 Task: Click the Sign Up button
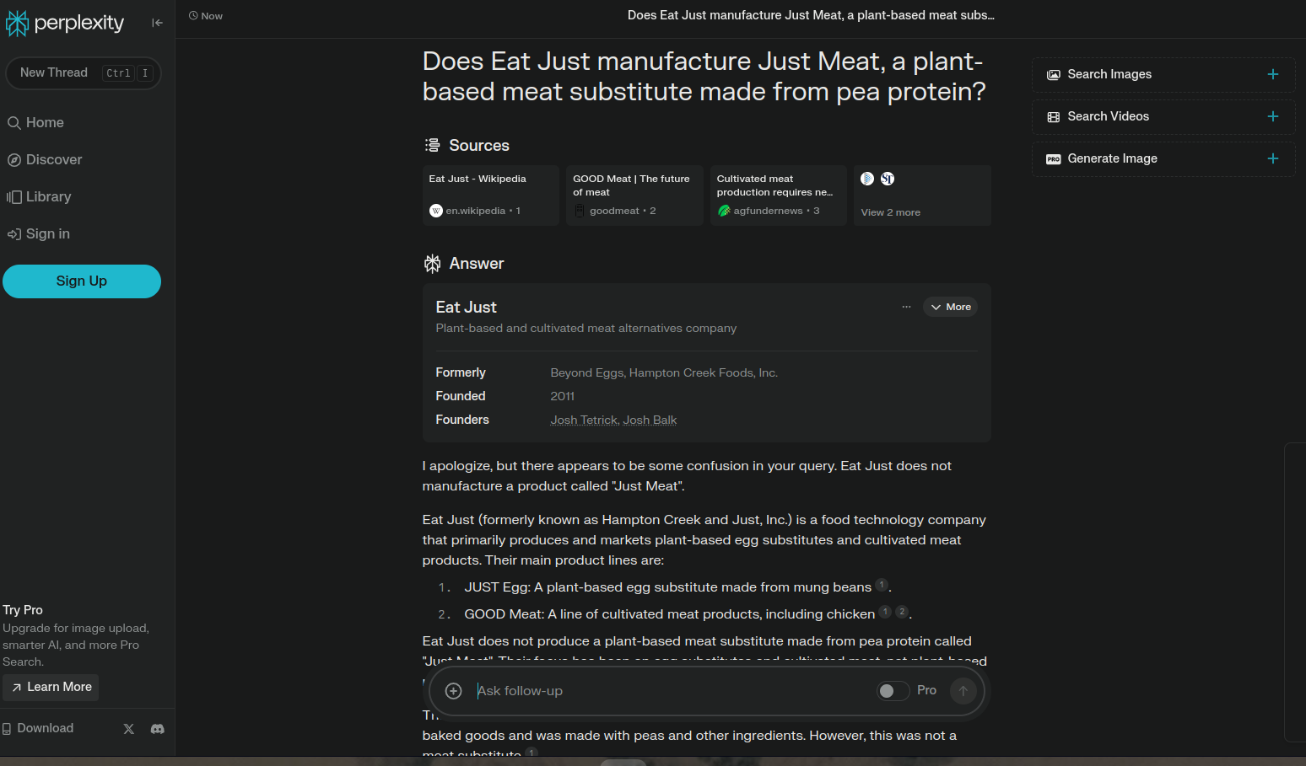[x=82, y=281]
